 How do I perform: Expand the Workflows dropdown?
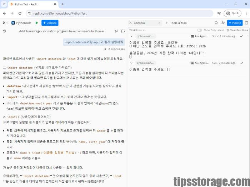[137, 30]
